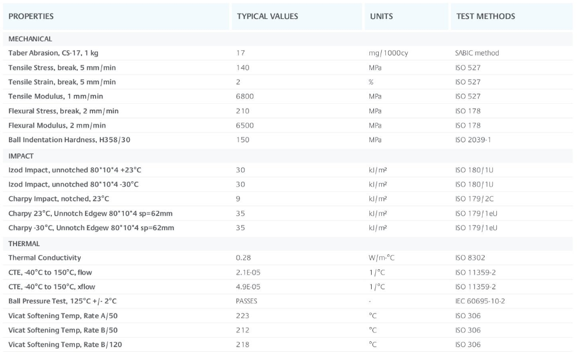Screen dimensions: 583x353
Task: Click ISO 2039-1 test method entry
Action: [x=473, y=140]
